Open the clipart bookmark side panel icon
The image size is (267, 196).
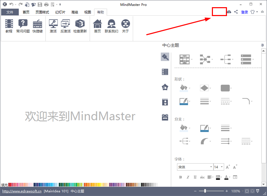point(165,102)
